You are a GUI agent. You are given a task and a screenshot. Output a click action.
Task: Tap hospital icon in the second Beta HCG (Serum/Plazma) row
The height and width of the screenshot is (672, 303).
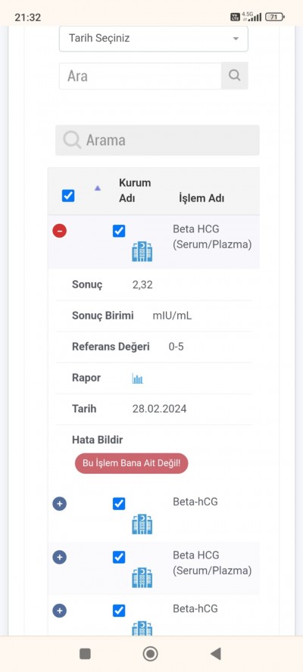pos(142,577)
